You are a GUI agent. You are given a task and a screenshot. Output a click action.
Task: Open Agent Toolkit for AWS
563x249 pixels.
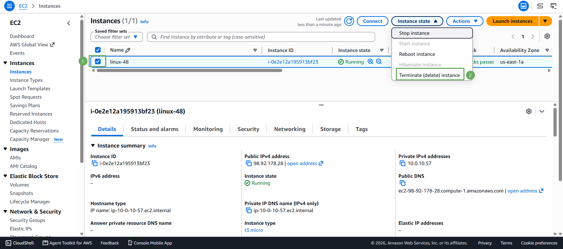click(x=67, y=243)
